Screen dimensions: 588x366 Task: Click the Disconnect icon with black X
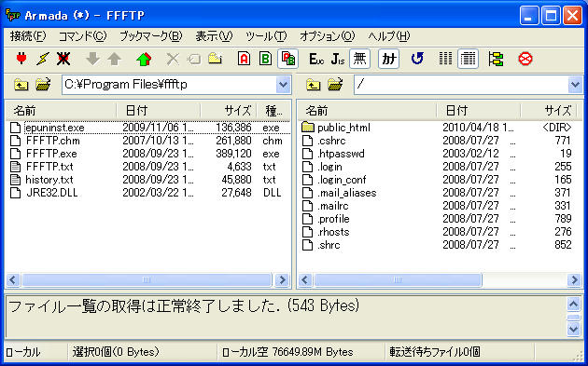63,59
